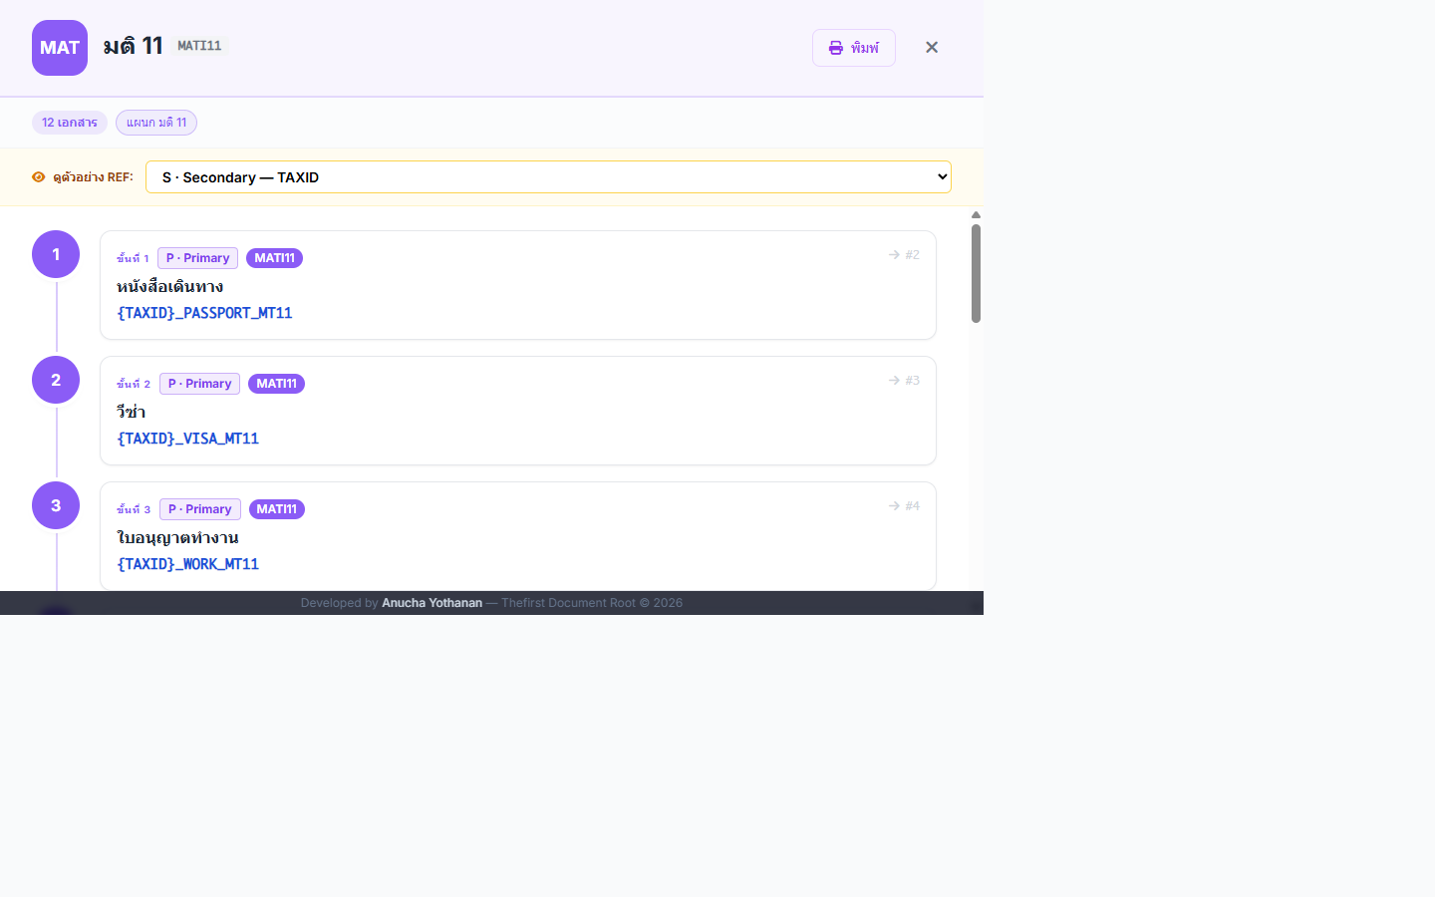Screen dimensions: 1435x897
Task: Click the พิมพ์ print button
Action: pos(854,48)
